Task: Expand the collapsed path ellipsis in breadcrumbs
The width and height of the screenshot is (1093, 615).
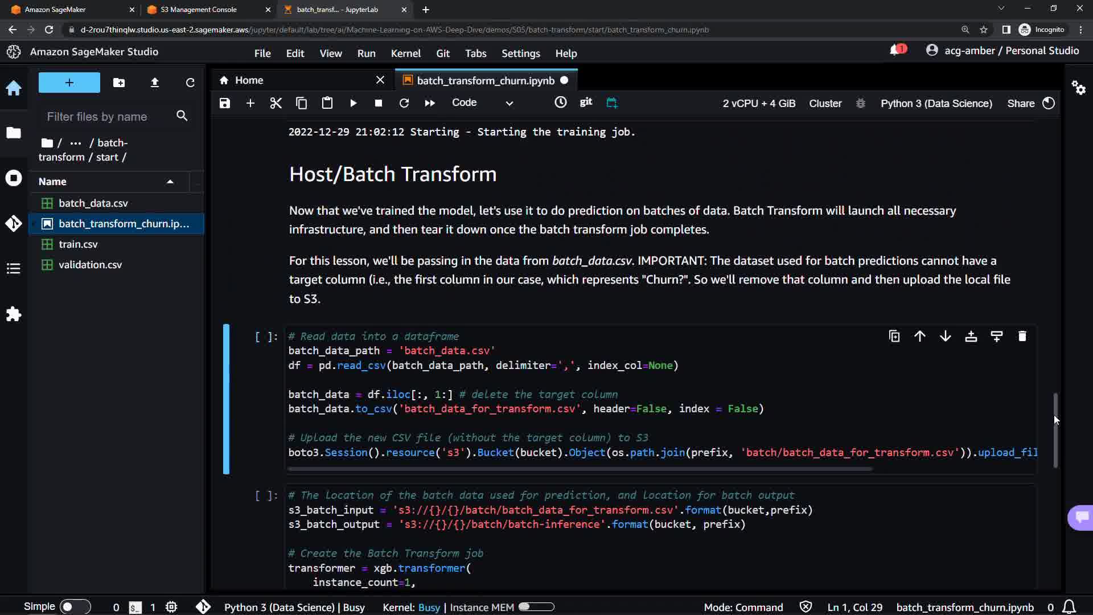Action: click(x=75, y=143)
